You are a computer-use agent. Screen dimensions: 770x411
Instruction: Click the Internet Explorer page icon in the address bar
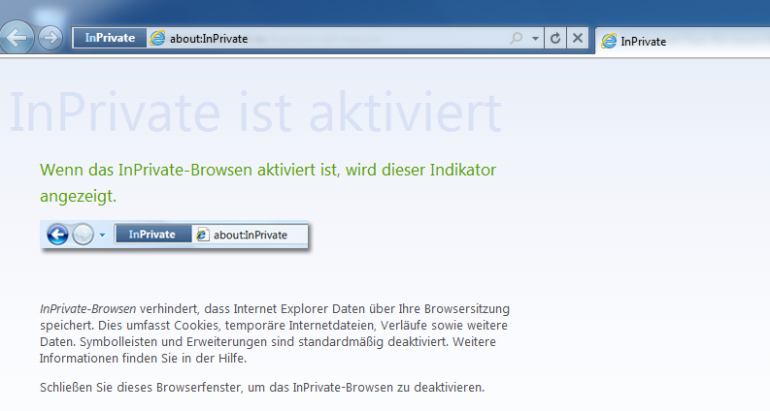(x=157, y=38)
